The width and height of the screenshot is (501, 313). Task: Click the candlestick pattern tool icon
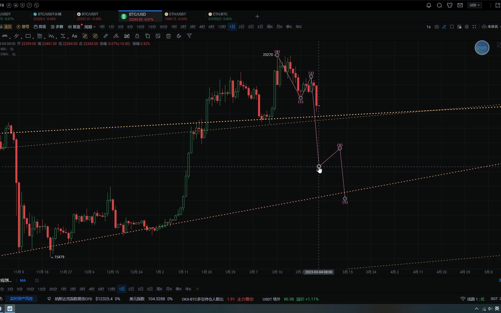[x=127, y=36]
